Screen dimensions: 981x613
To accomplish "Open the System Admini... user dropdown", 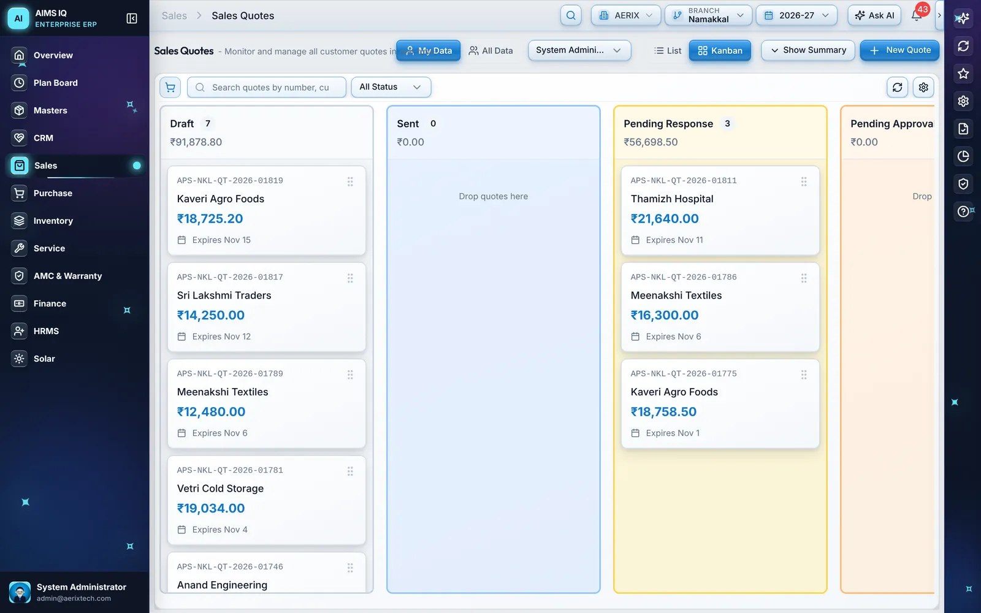I will (x=579, y=50).
